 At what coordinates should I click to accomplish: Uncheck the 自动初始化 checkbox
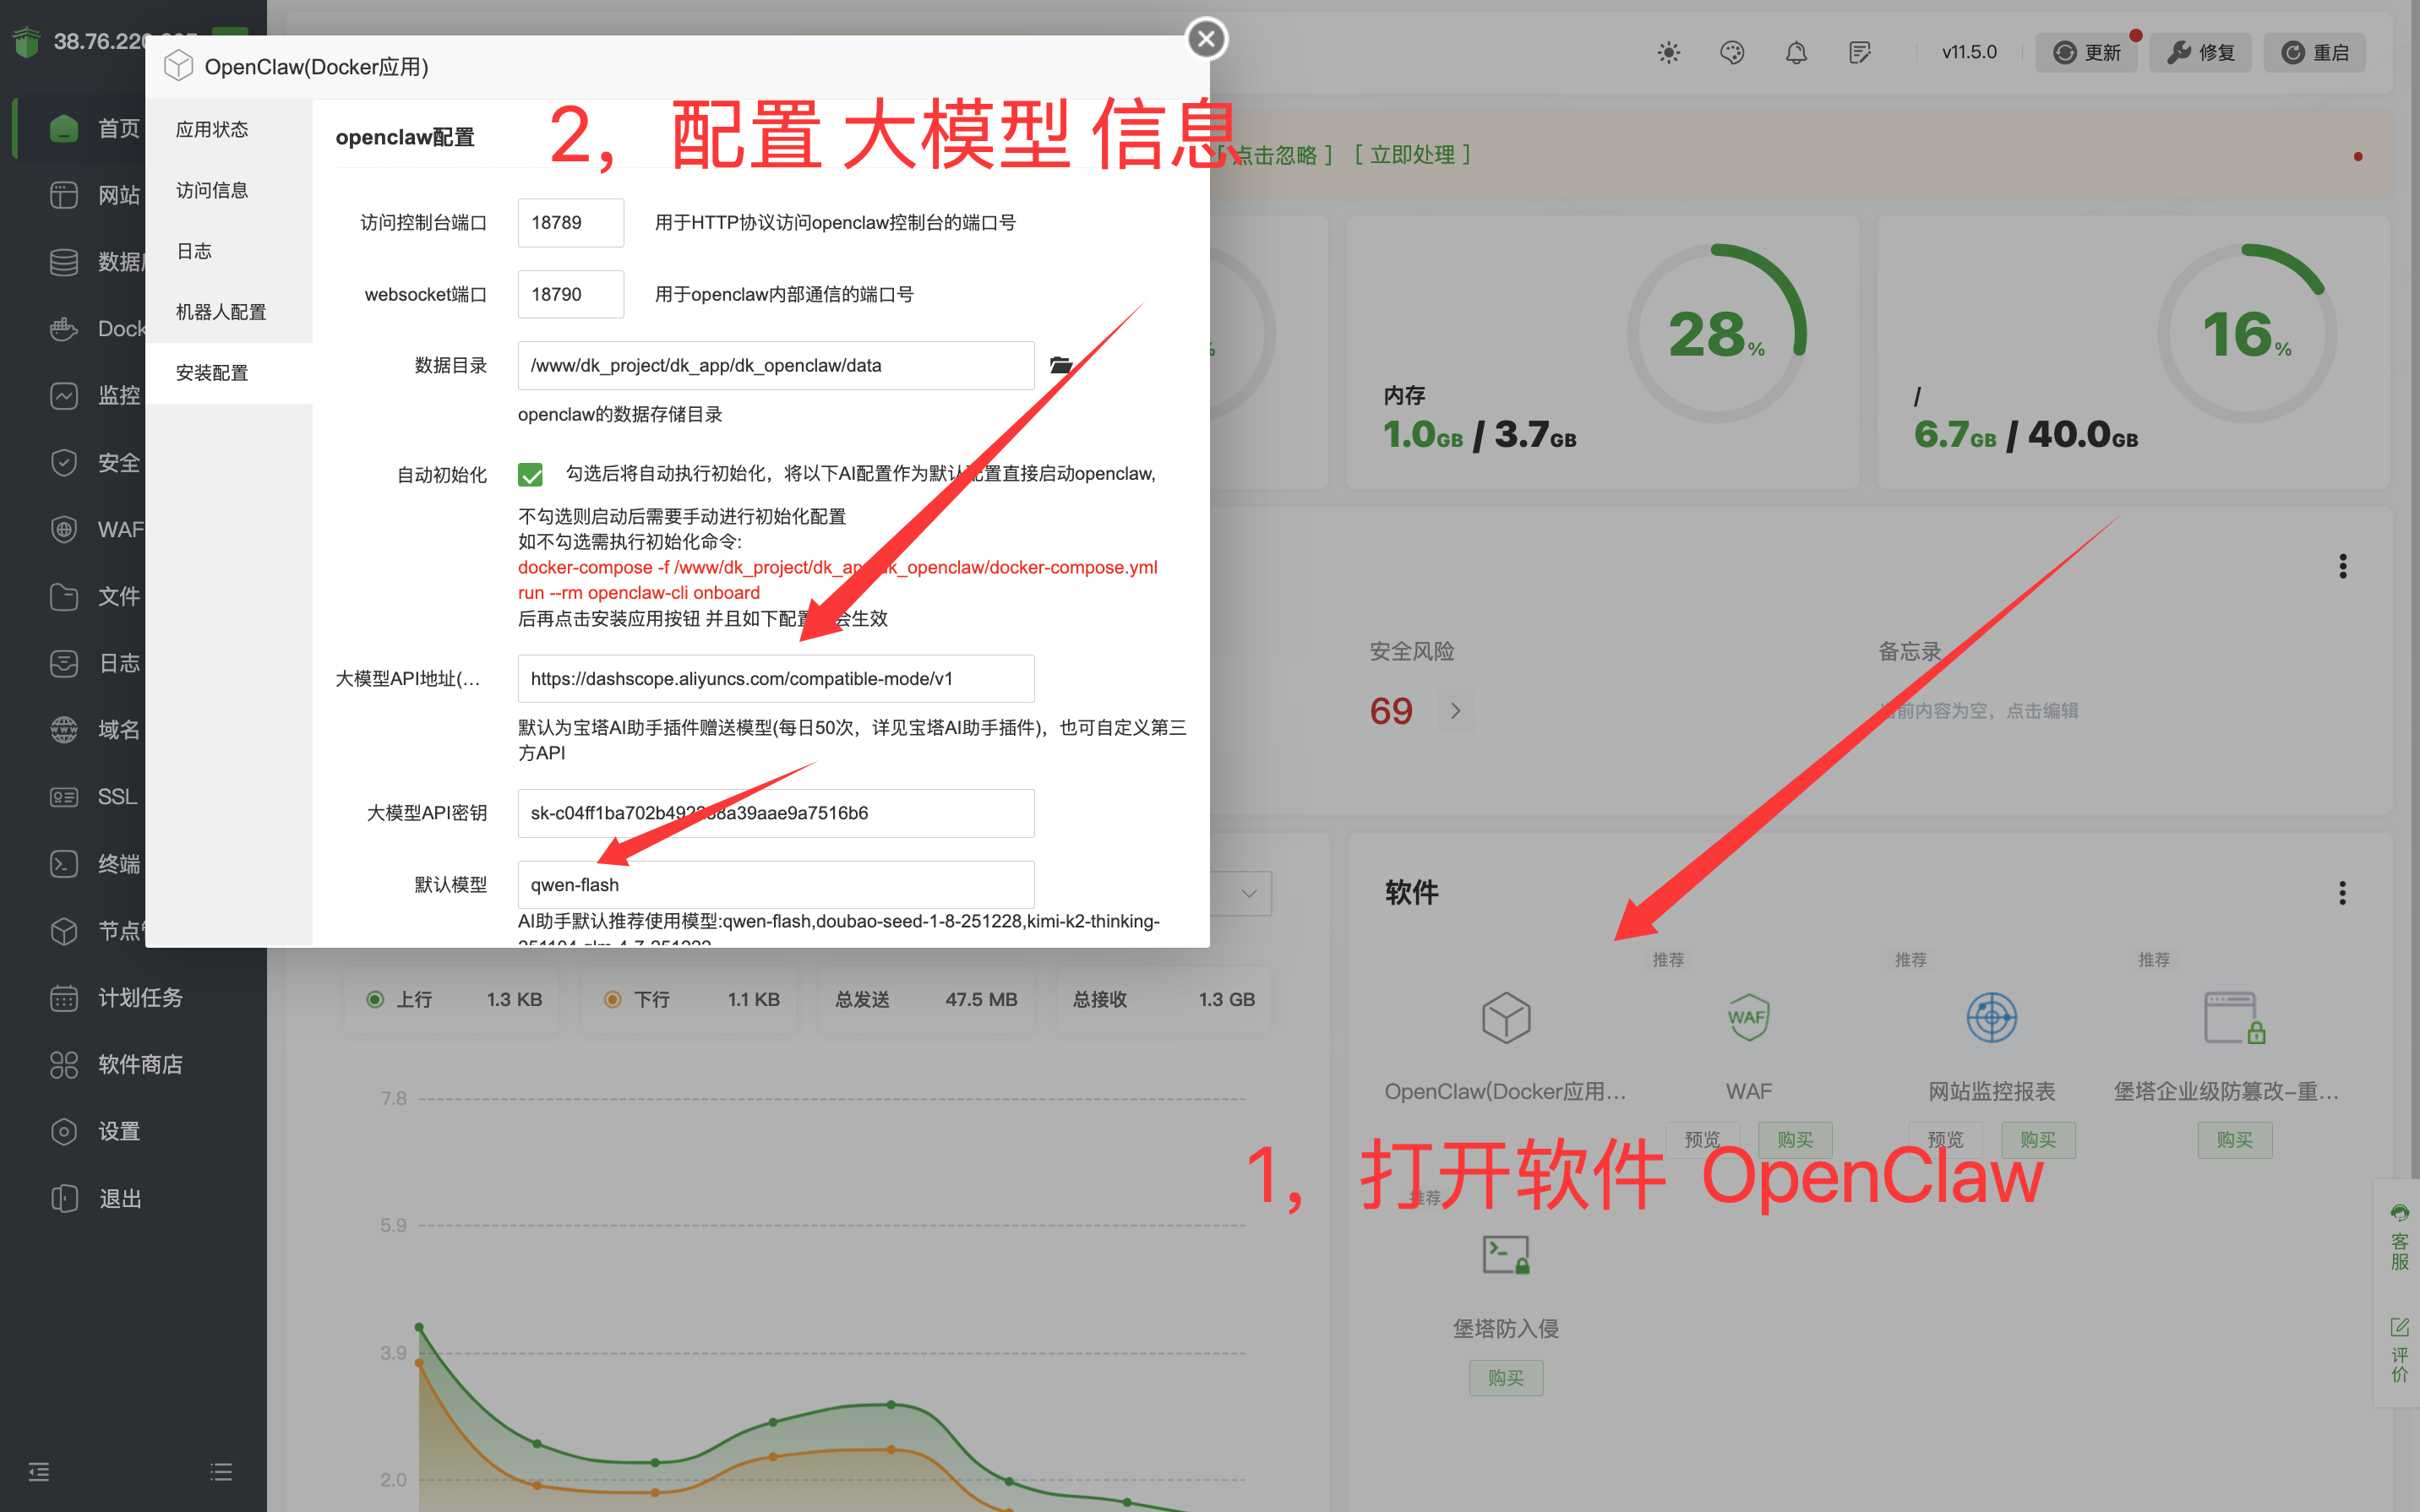click(530, 474)
